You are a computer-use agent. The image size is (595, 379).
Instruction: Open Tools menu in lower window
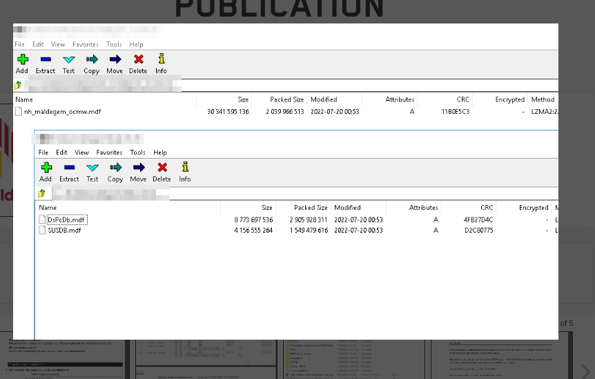coord(138,153)
